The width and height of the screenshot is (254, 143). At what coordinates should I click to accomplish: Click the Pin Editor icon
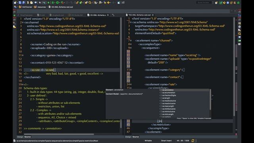(x=119, y=3)
